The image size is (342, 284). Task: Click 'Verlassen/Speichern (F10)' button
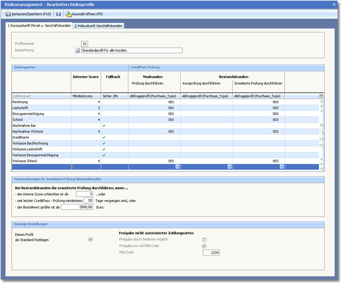28,14
